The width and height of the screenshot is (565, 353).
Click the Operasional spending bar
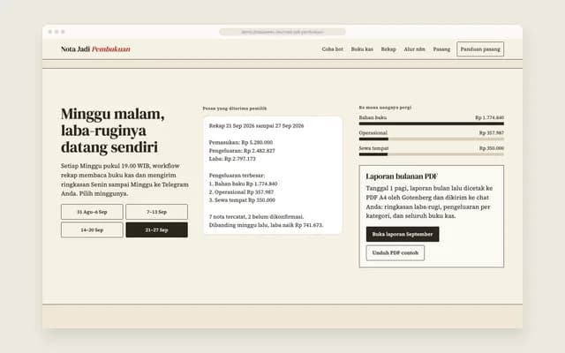pyautogui.click(x=432, y=139)
